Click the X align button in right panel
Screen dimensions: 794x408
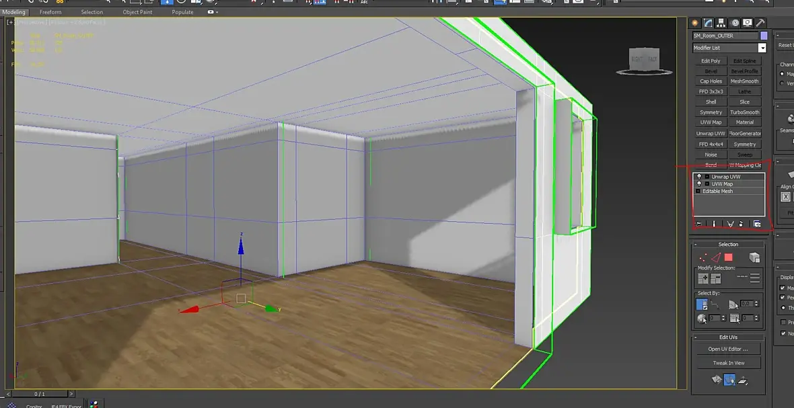click(x=786, y=197)
